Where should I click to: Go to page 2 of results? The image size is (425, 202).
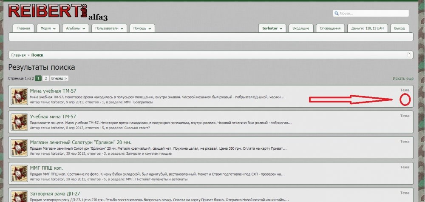[x=45, y=78]
